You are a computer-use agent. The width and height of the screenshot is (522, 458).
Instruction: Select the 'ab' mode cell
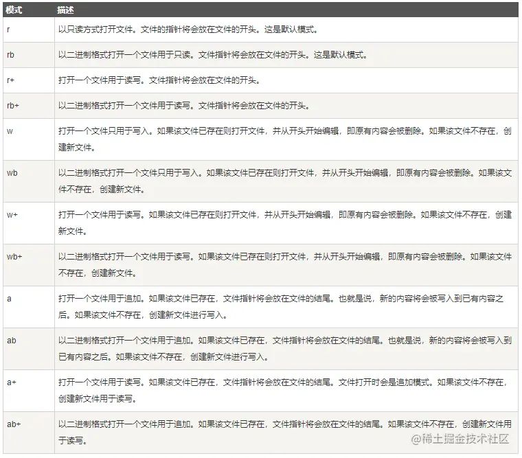tap(29, 349)
